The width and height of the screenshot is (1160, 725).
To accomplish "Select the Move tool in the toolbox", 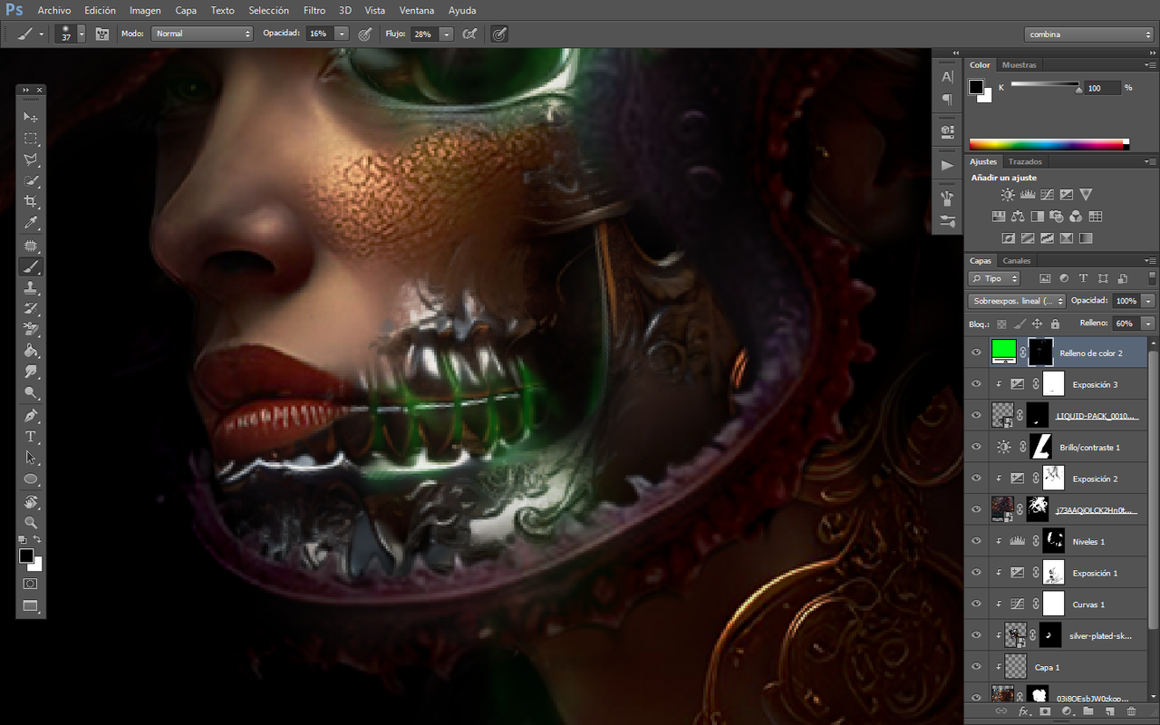I will tap(31, 117).
